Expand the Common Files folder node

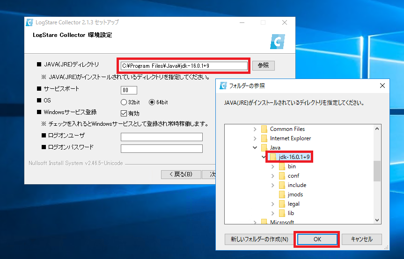(x=255, y=129)
